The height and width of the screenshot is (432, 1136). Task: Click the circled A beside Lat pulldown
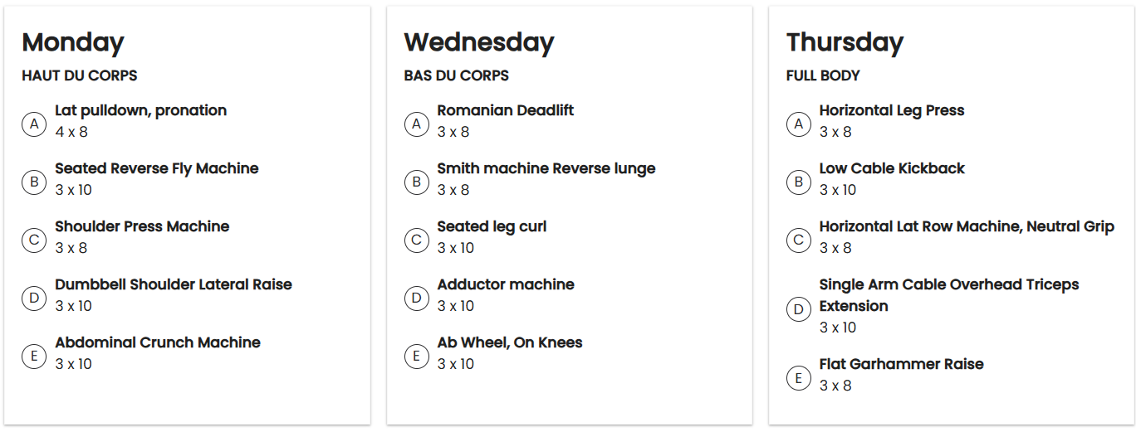coord(34,124)
